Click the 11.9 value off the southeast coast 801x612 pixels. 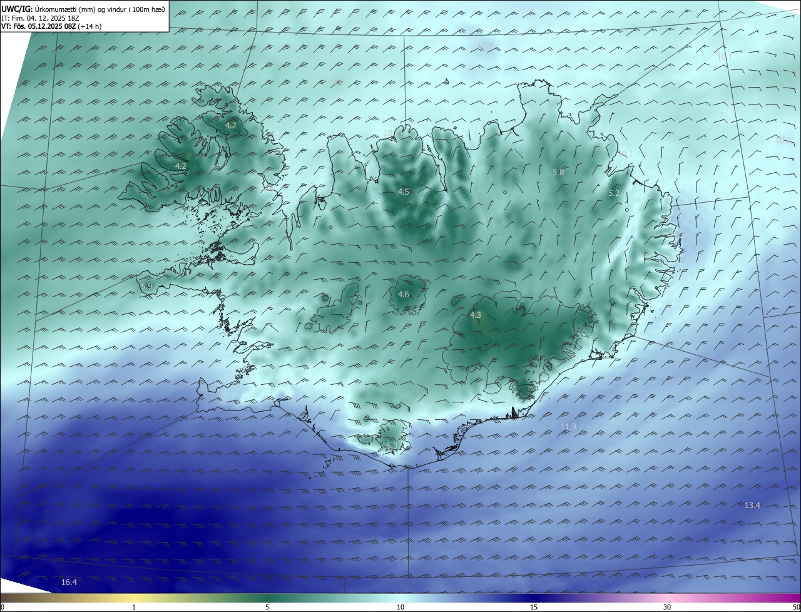[x=568, y=427]
